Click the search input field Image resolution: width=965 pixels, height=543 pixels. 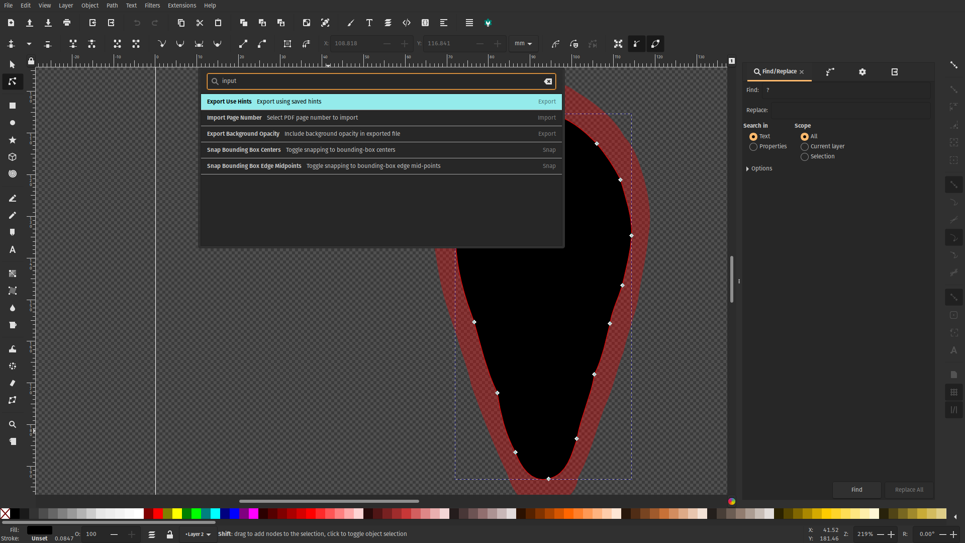tap(382, 81)
